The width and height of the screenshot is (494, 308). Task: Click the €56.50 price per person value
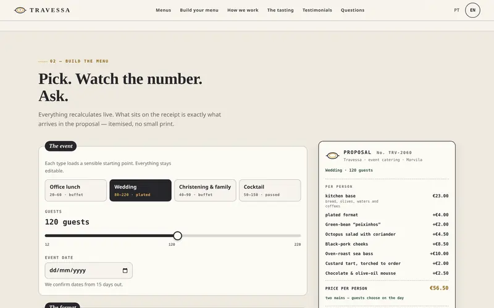pyautogui.click(x=439, y=288)
